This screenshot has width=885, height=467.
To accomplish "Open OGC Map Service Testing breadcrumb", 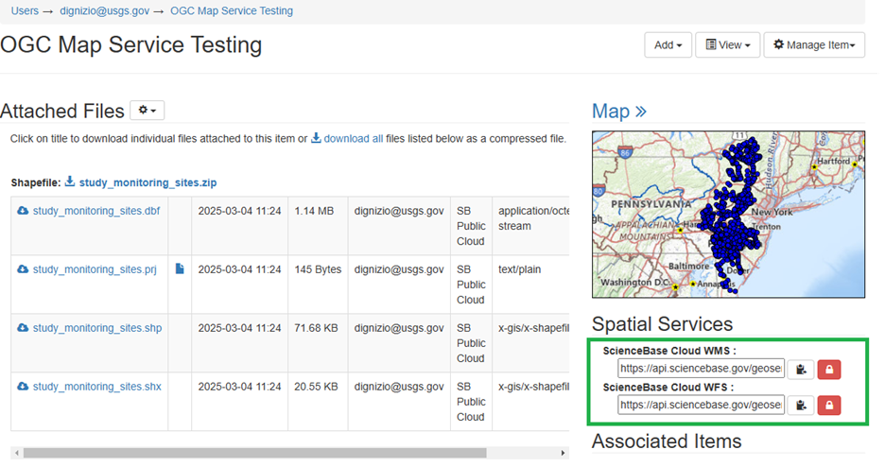I will click(x=232, y=10).
